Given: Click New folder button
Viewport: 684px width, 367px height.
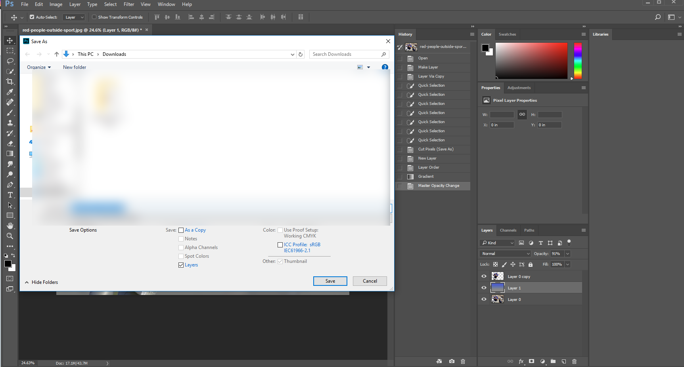Looking at the screenshot, I should (x=75, y=67).
